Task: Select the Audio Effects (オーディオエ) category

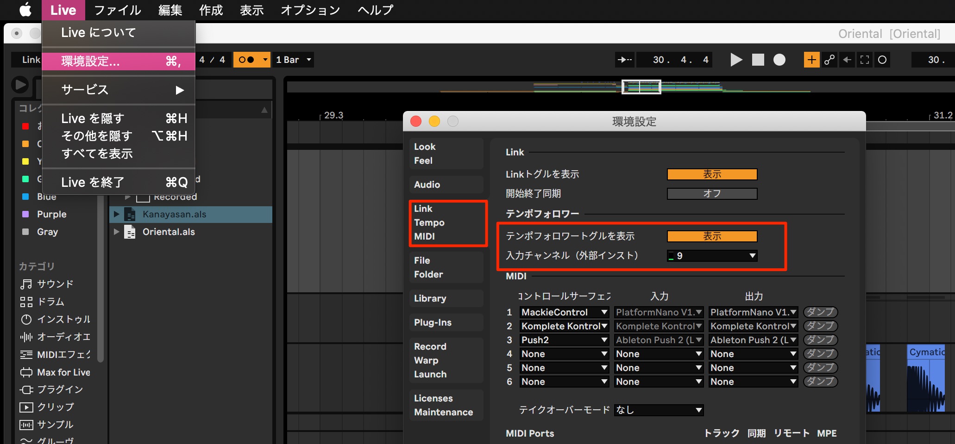Action: [x=55, y=337]
